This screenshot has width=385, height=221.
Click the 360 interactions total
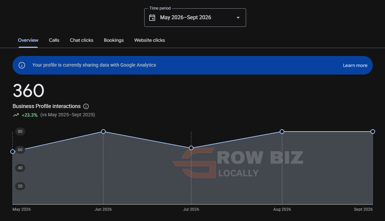[x=28, y=90]
